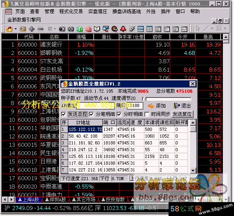The width and height of the screenshot is (234, 216).
Task: Click the 添加 button in dialog
Action: coord(157,106)
